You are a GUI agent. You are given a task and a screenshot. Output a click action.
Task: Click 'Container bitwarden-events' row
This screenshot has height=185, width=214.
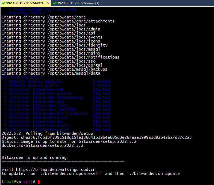[x=57, y=93]
